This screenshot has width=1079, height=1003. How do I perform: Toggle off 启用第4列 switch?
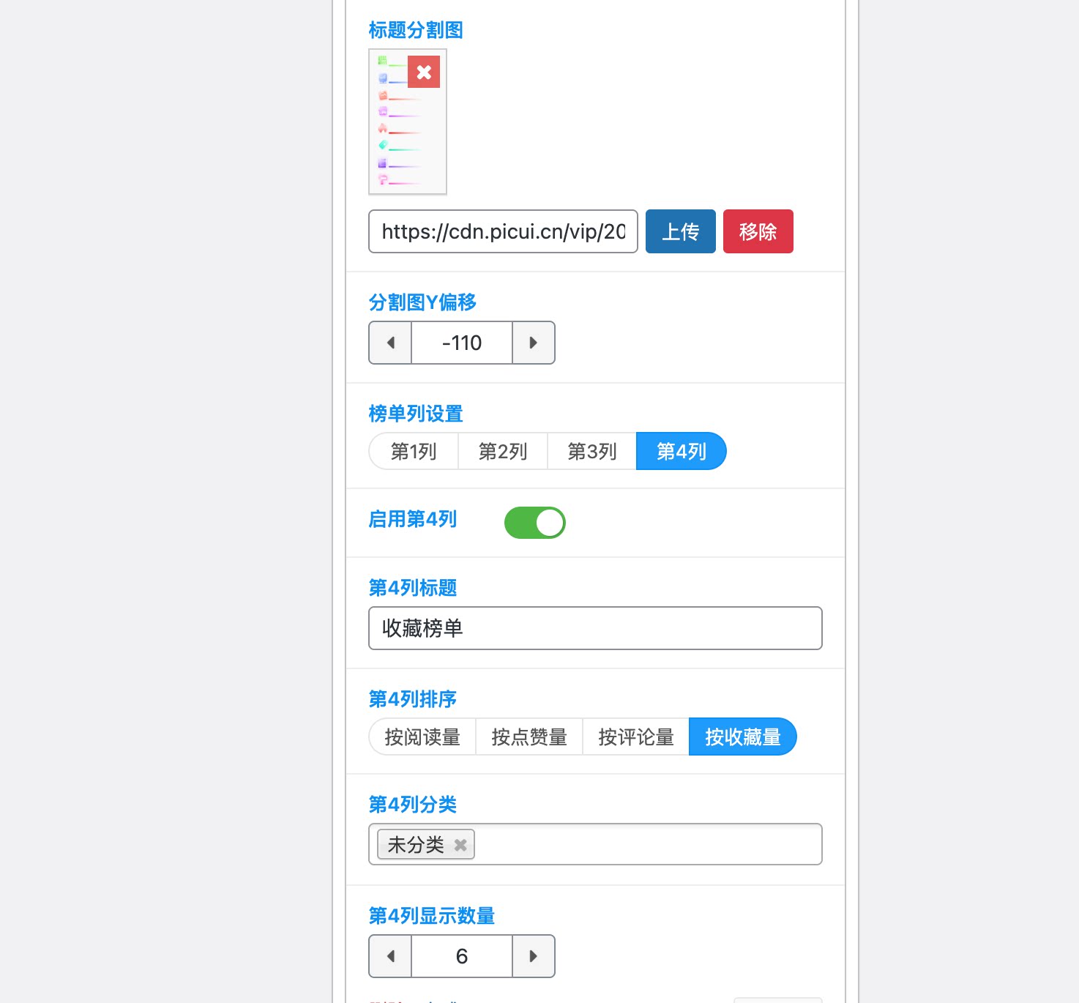pyautogui.click(x=534, y=522)
